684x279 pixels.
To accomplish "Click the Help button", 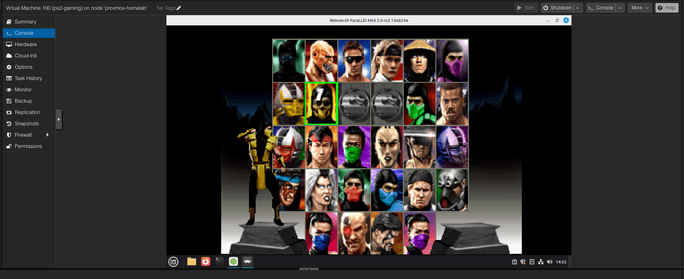I will pos(667,8).
